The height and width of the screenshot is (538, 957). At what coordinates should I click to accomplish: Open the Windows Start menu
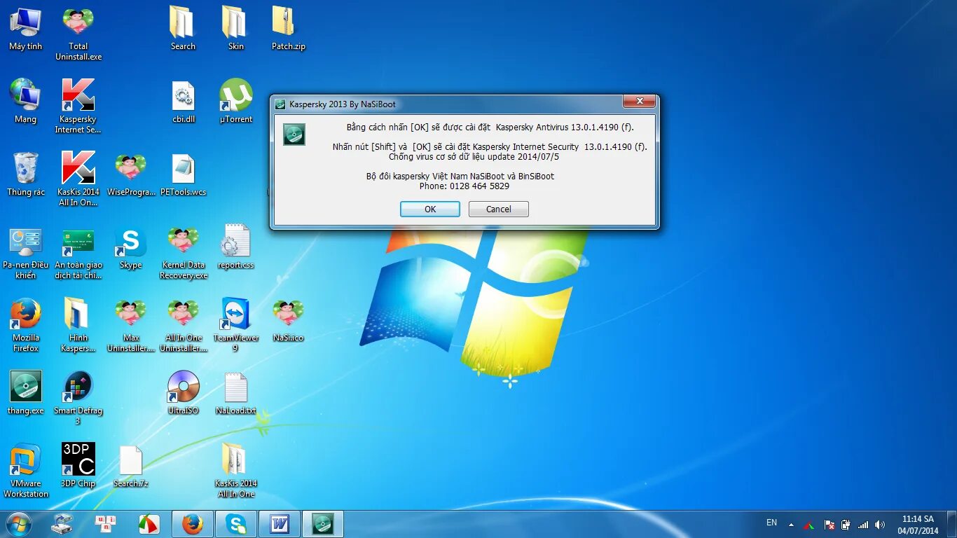tap(18, 523)
